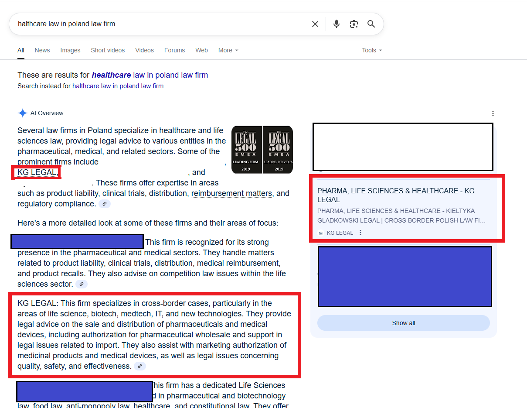527x408 pixels.
Task: Click the 'regulatory compliance' underlined term
Action: (x=56, y=204)
